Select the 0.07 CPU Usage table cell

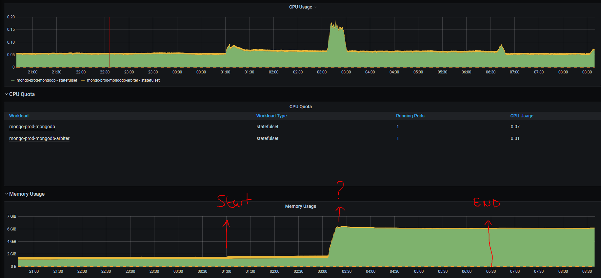pos(515,127)
